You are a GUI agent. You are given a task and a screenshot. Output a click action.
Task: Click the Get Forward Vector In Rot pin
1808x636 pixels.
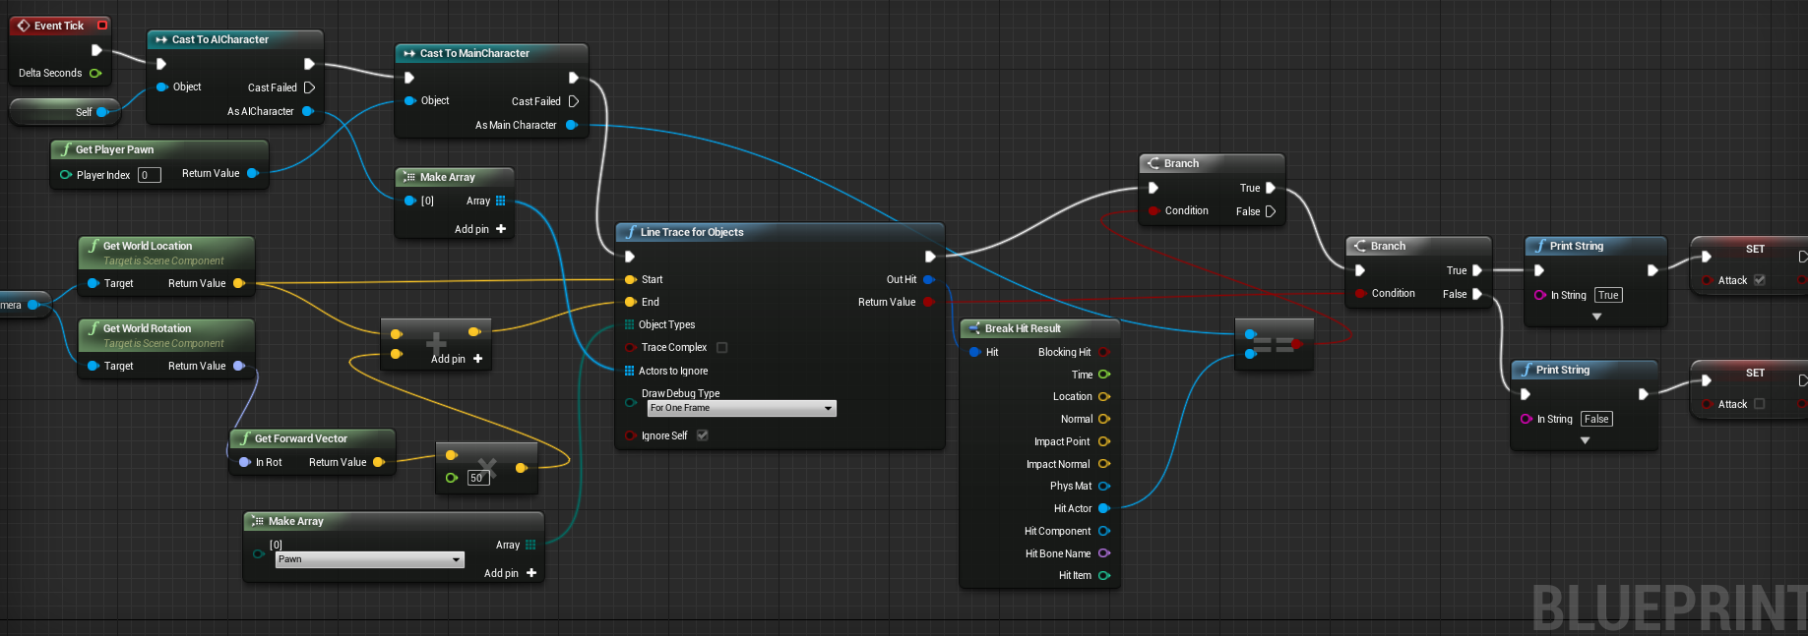click(x=244, y=462)
